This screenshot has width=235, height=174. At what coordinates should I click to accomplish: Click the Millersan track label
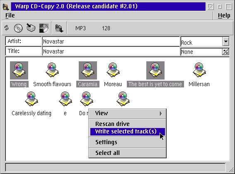(x=199, y=84)
